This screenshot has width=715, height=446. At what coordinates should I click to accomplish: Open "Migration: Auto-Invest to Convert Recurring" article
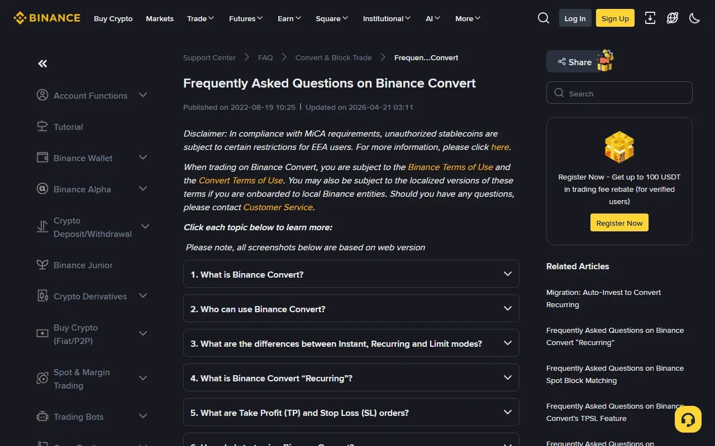(603, 298)
